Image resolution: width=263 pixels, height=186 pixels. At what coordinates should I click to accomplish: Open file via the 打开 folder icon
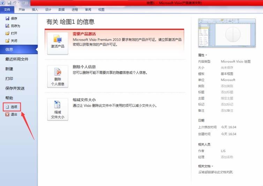coord(7,33)
